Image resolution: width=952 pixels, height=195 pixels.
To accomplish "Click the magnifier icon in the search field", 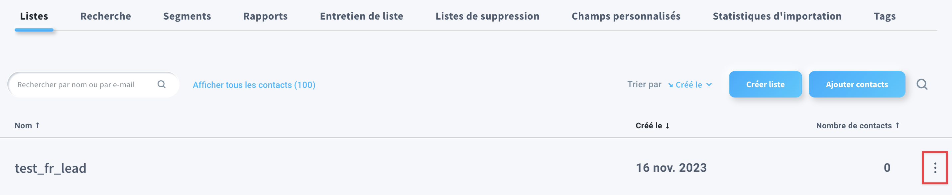I will pos(162,85).
